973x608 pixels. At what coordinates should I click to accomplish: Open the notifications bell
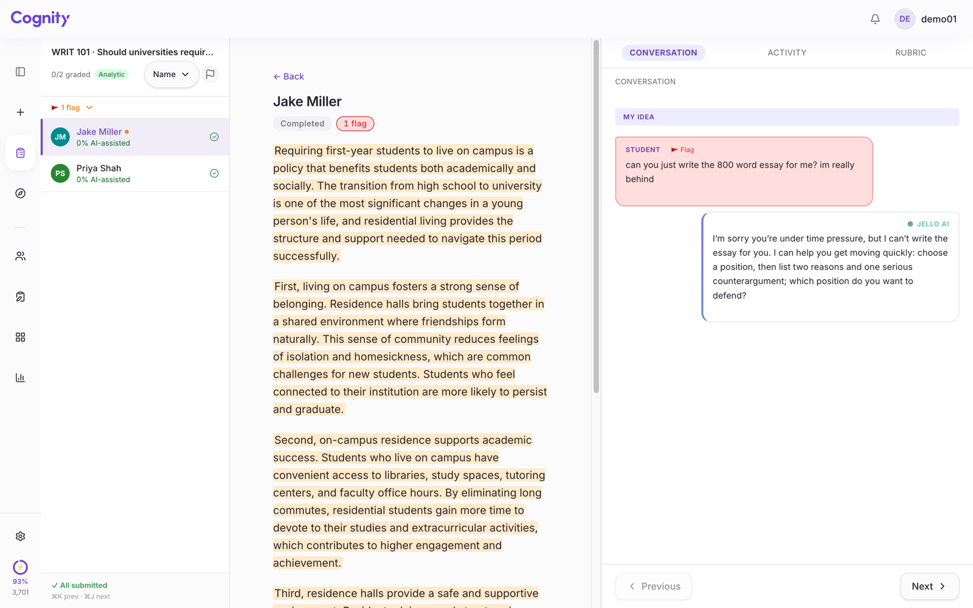(875, 19)
